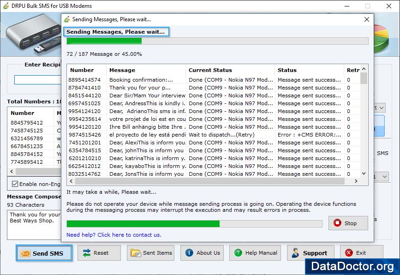
Task: Click the Stop button
Action: [x=348, y=223]
